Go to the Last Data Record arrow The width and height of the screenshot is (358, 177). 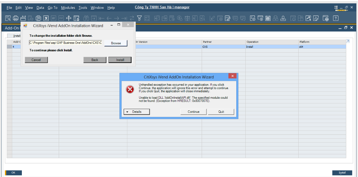click(124, 18)
